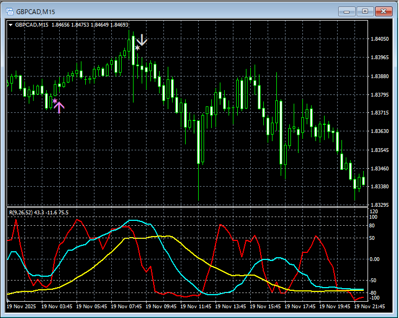Click price level 1.83630 on scale

(x=379, y=131)
